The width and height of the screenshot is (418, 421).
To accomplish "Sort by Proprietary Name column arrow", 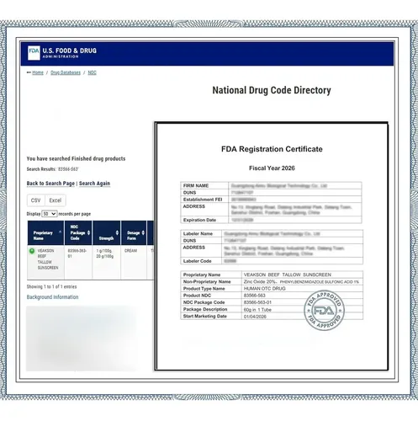I will point(60,232).
